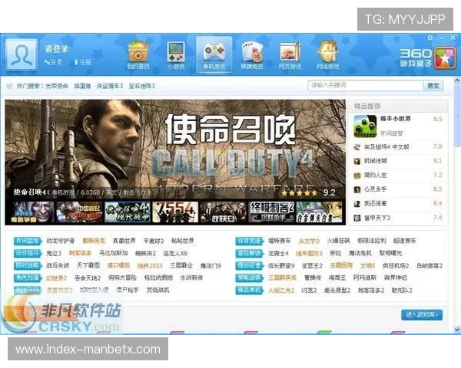Click game link 马达加斯加
This screenshot has height=368, width=461.
[x=114, y=253]
